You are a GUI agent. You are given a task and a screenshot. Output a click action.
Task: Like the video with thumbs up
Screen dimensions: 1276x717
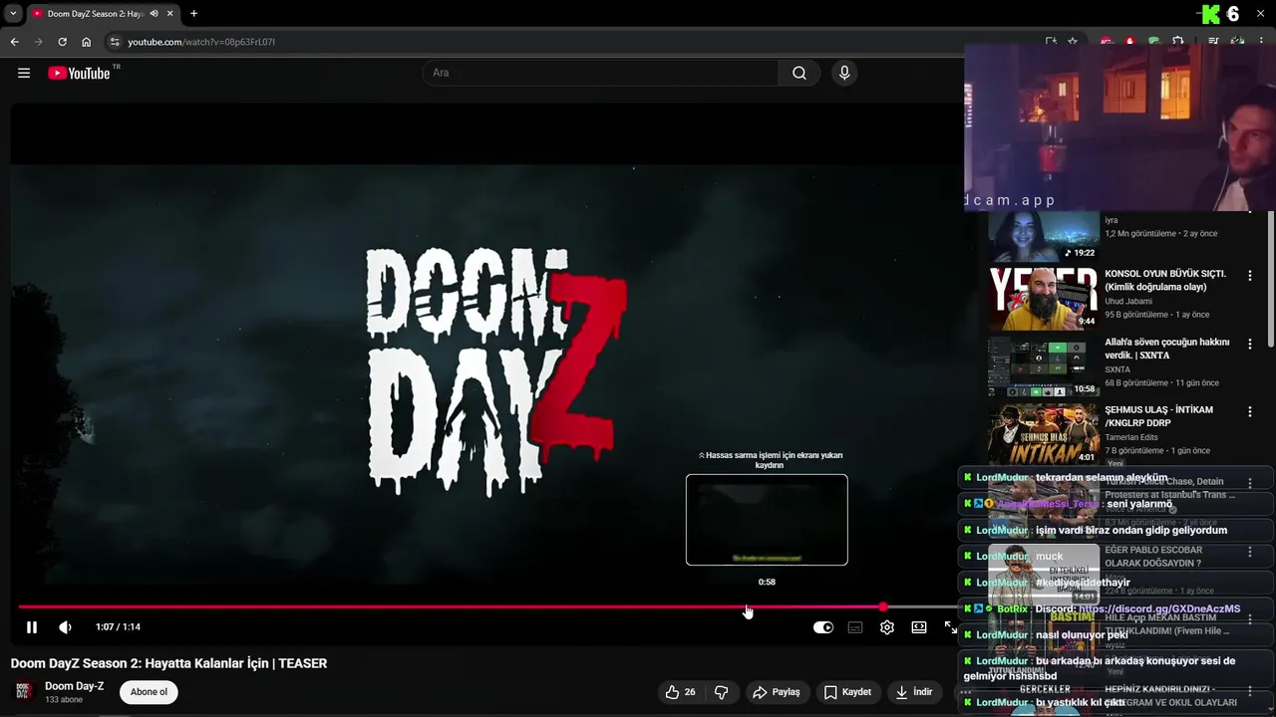[681, 692]
